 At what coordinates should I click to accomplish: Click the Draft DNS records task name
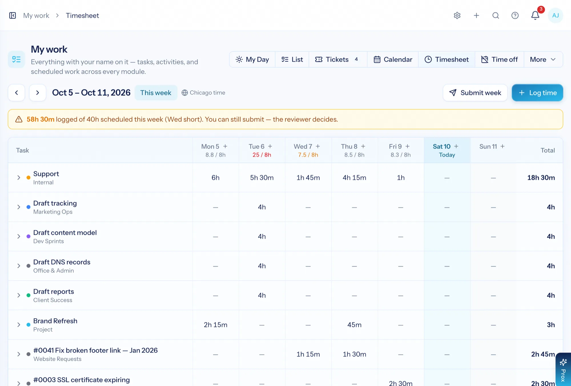pos(62,262)
